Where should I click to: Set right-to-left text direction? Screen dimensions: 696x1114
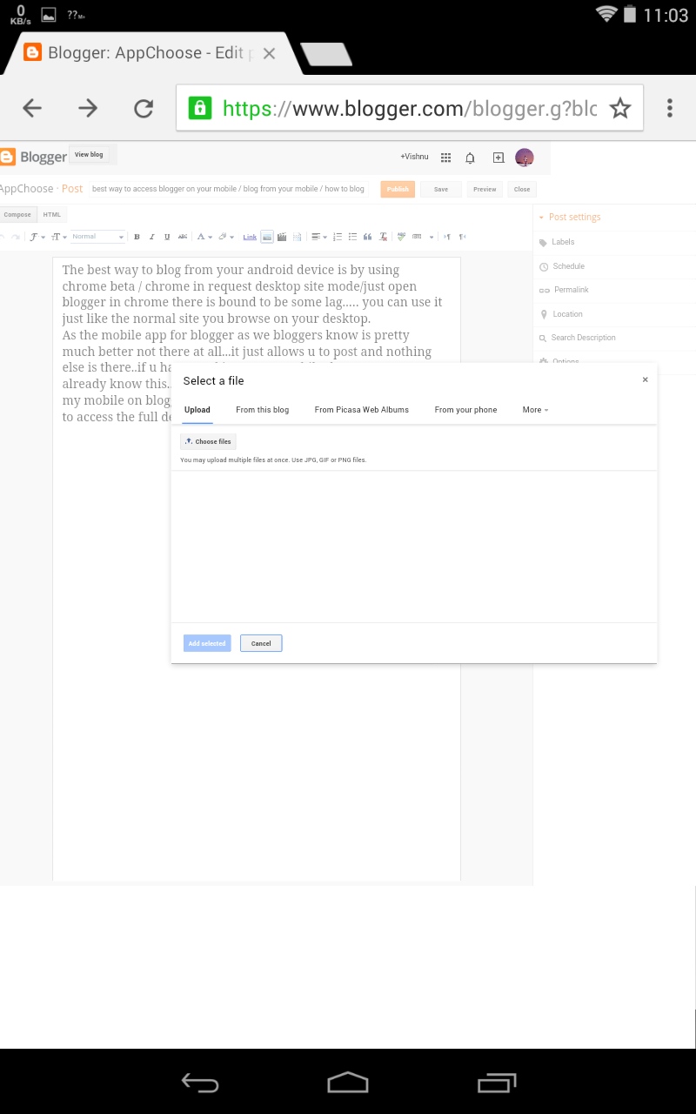pyautogui.click(x=463, y=237)
